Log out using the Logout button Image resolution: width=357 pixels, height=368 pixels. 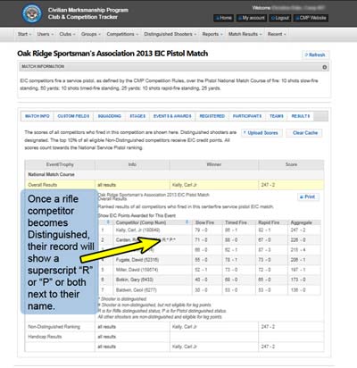tap(279, 18)
